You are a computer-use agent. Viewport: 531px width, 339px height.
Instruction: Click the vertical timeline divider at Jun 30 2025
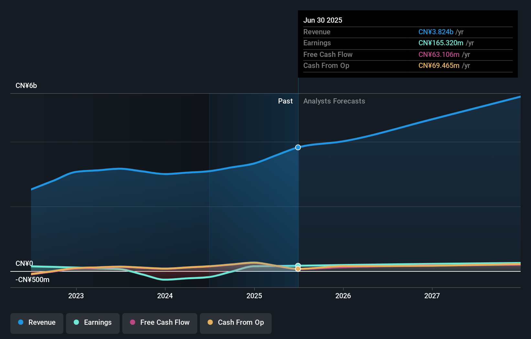(x=298, y=194)
